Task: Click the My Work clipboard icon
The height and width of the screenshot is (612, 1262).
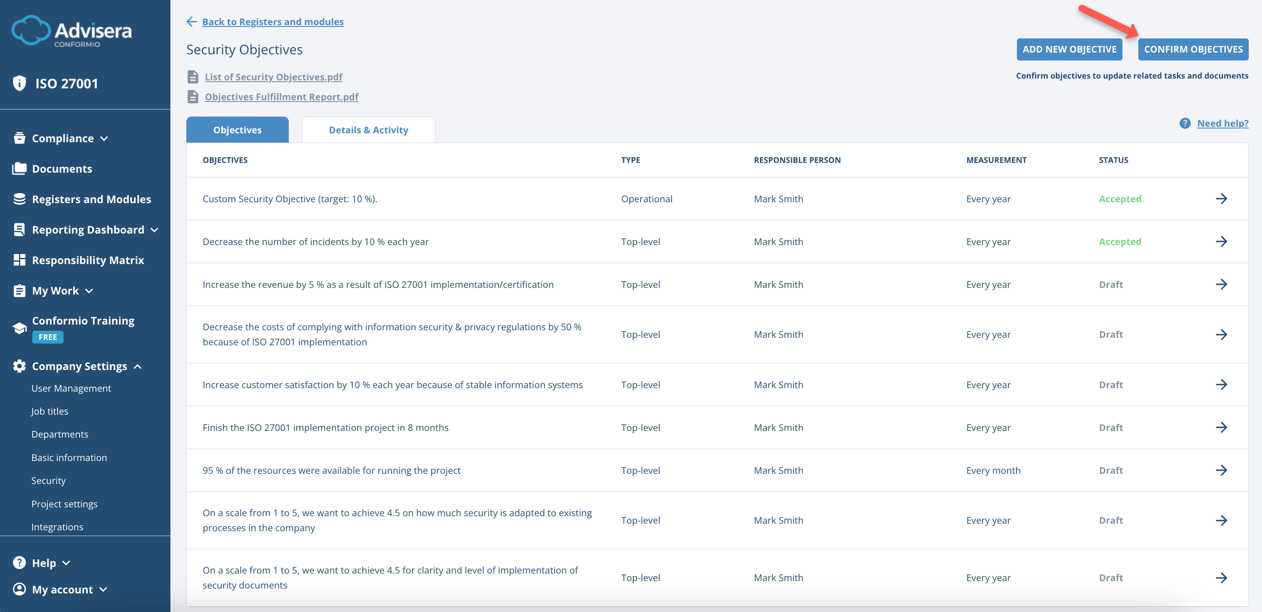Action: pyautogui.click(x=19, y=290)
